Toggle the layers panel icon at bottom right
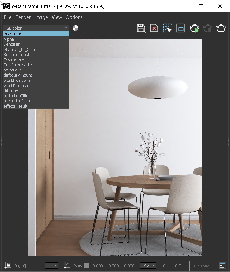 [x=222, y=266]
